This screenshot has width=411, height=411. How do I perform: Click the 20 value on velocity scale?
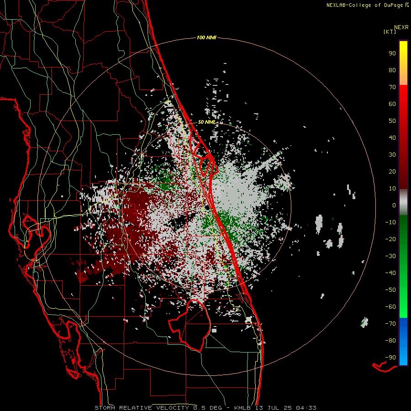(392, 171)
